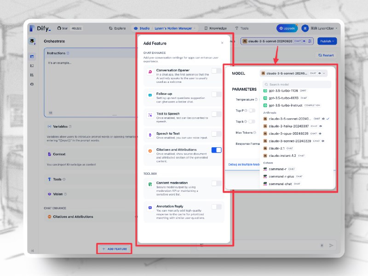368x276 pixels.
Task: Click the Conversation Opener feature icon
Action: [x=150, y=72]
